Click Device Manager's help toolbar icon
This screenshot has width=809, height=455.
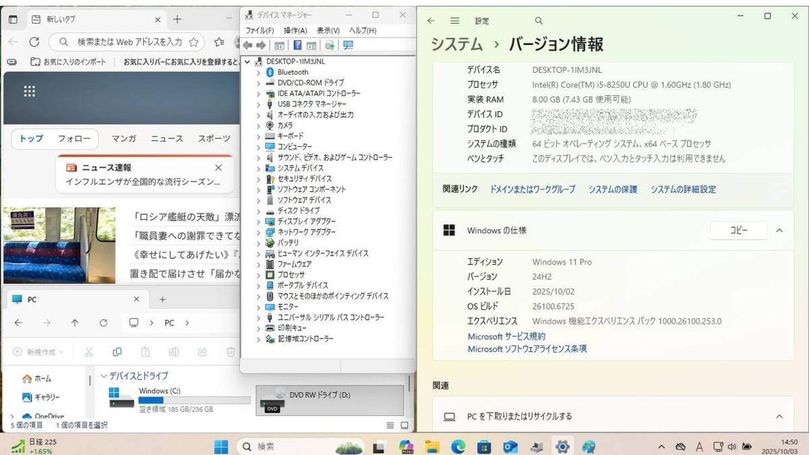tap(297, 45)
